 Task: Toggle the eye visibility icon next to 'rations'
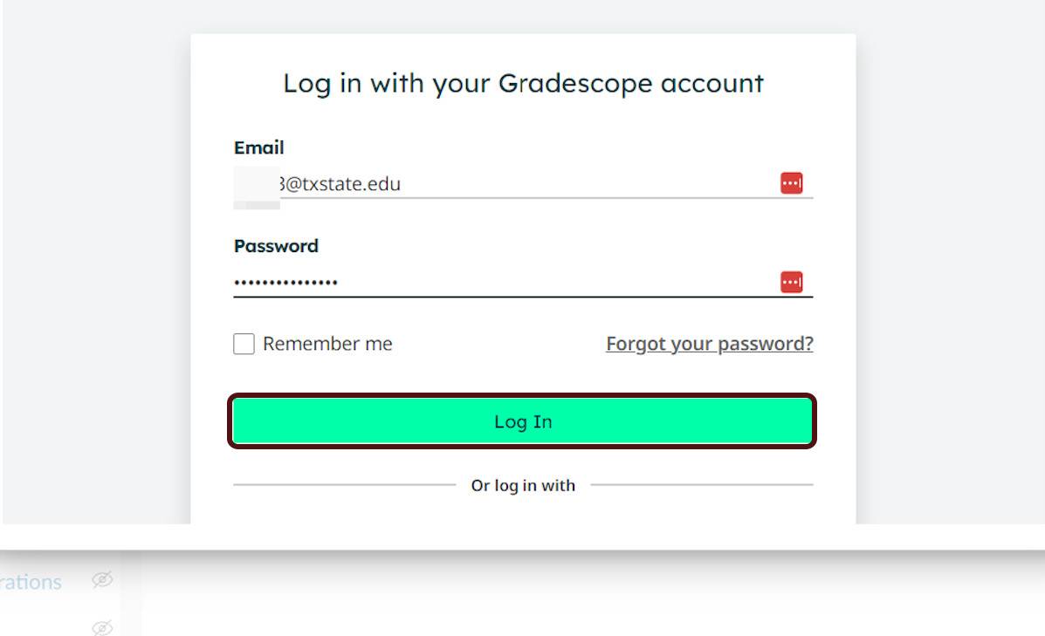pyautogui.click(x=102, y=580)
